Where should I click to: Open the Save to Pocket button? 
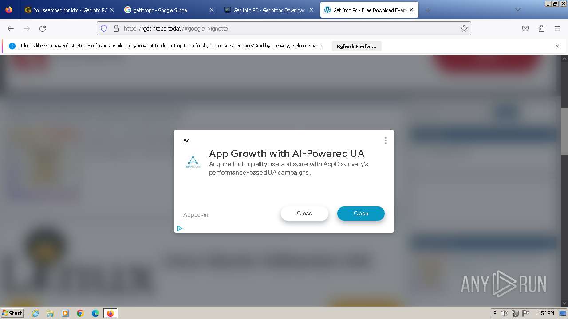tap(525, 28)
